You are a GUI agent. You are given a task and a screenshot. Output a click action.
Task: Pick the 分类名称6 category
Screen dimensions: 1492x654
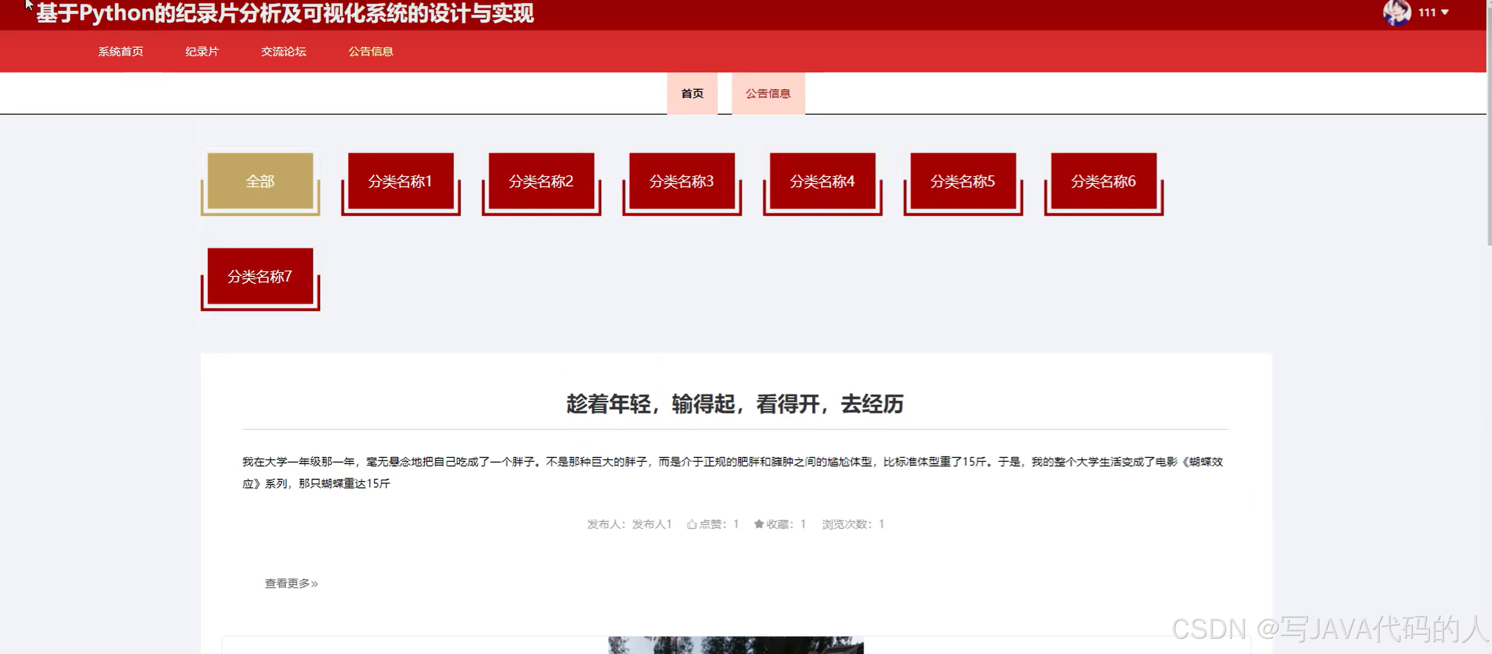1103,181
